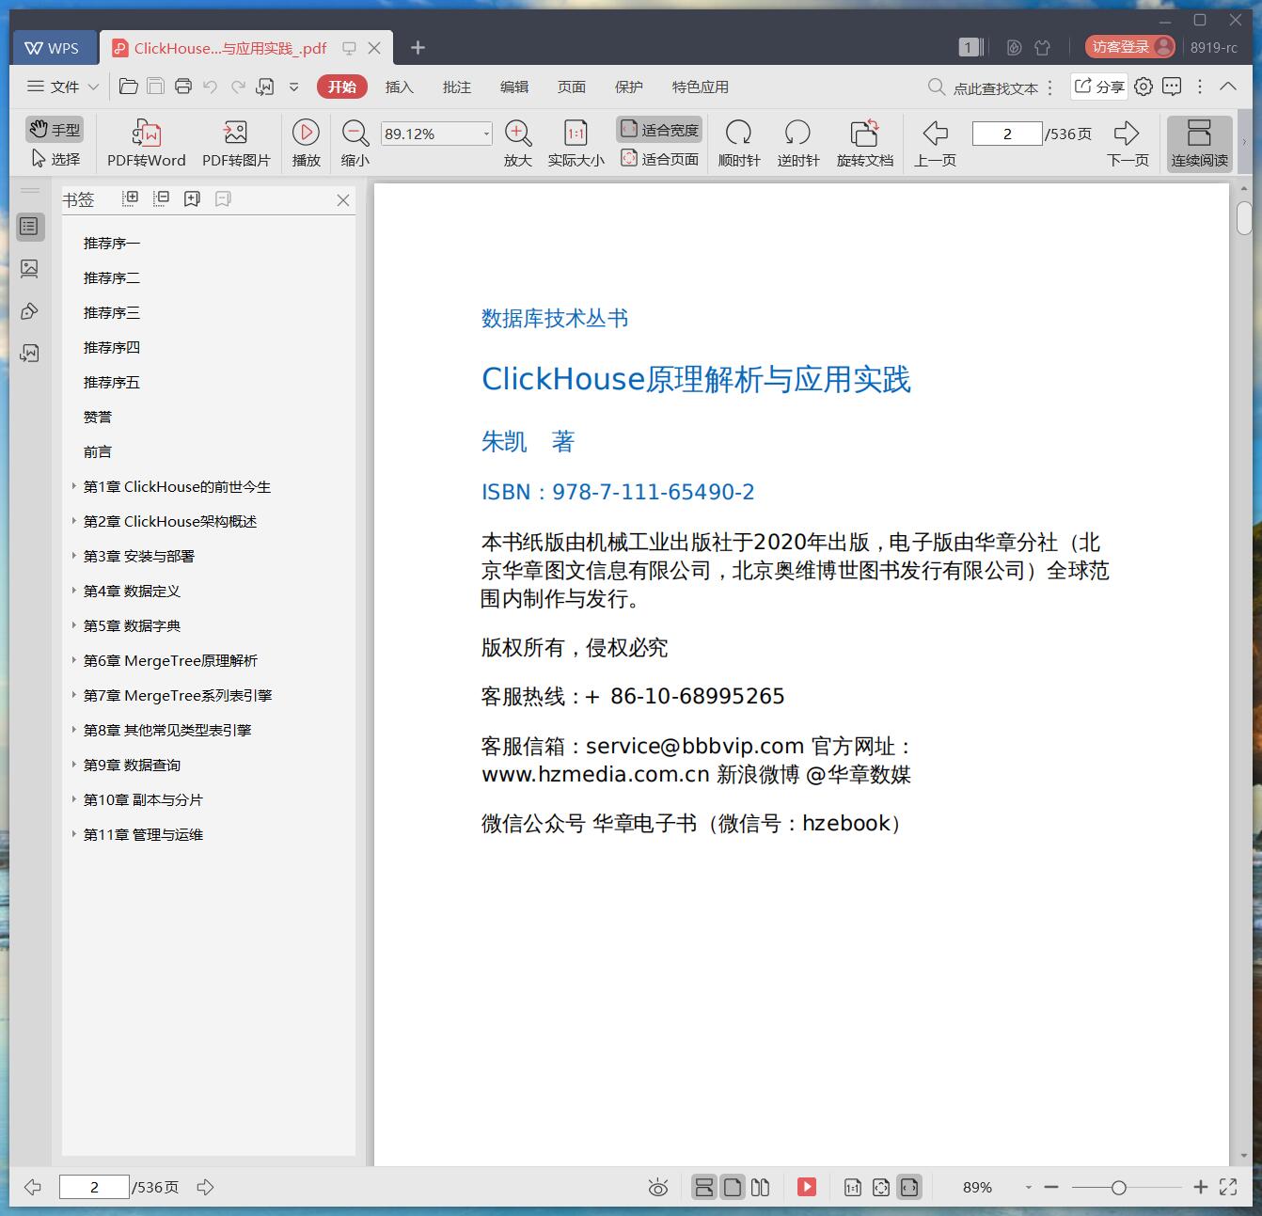Switch to 批注 tab
Screen dimensions: 1262x1216
click(456, 87)
